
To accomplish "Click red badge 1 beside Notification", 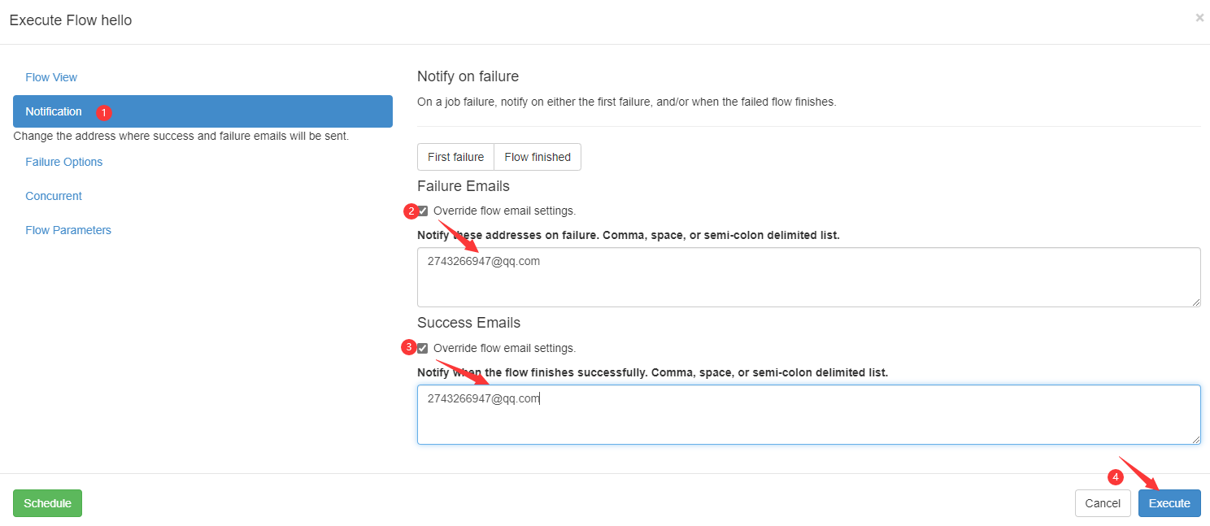I will [x=104, y=112].
